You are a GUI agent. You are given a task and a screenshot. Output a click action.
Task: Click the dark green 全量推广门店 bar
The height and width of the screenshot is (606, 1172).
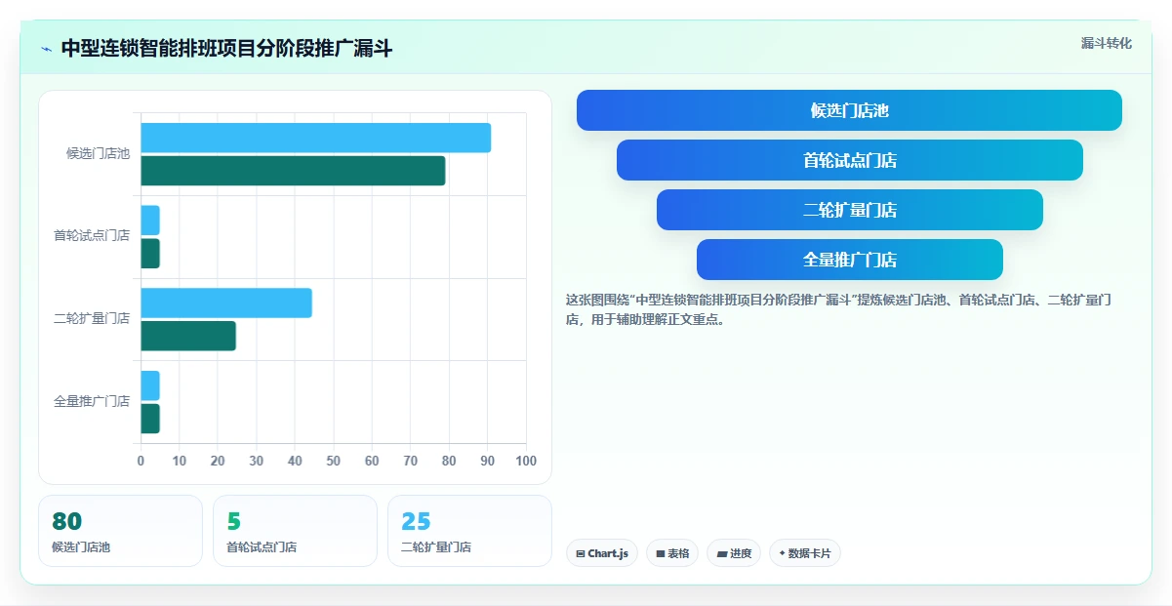(x=150, y=419)
